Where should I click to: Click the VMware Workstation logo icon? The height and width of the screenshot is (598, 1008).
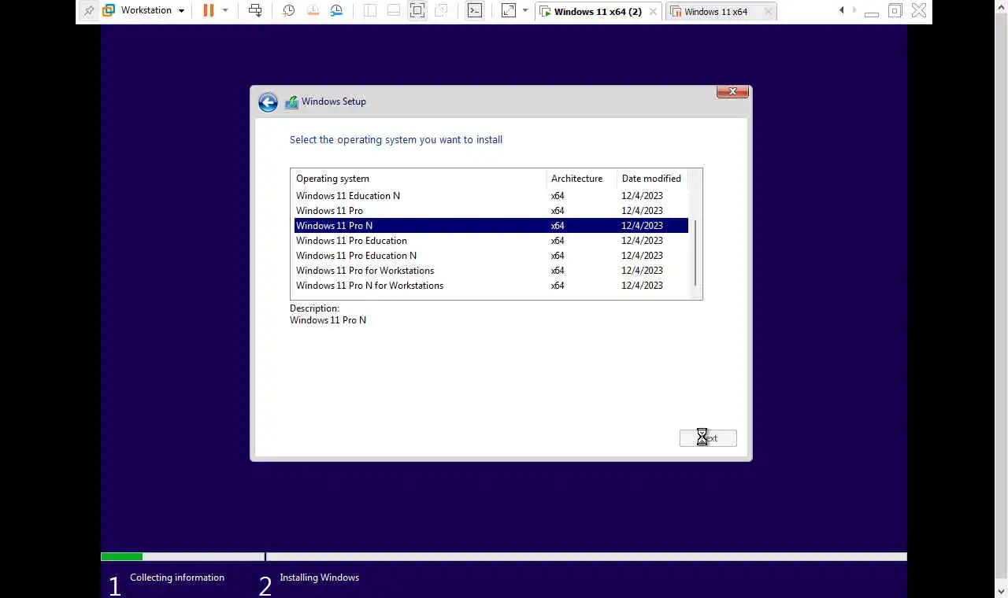tap(109, 11)
